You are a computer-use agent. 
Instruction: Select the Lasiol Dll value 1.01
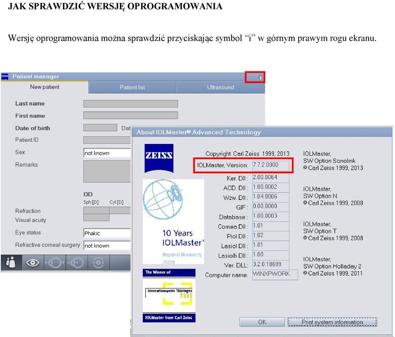pos(271,245)
